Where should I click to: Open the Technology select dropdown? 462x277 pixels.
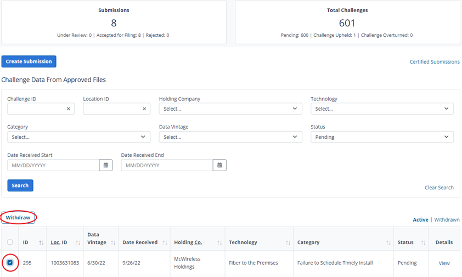tap(382, 109)
